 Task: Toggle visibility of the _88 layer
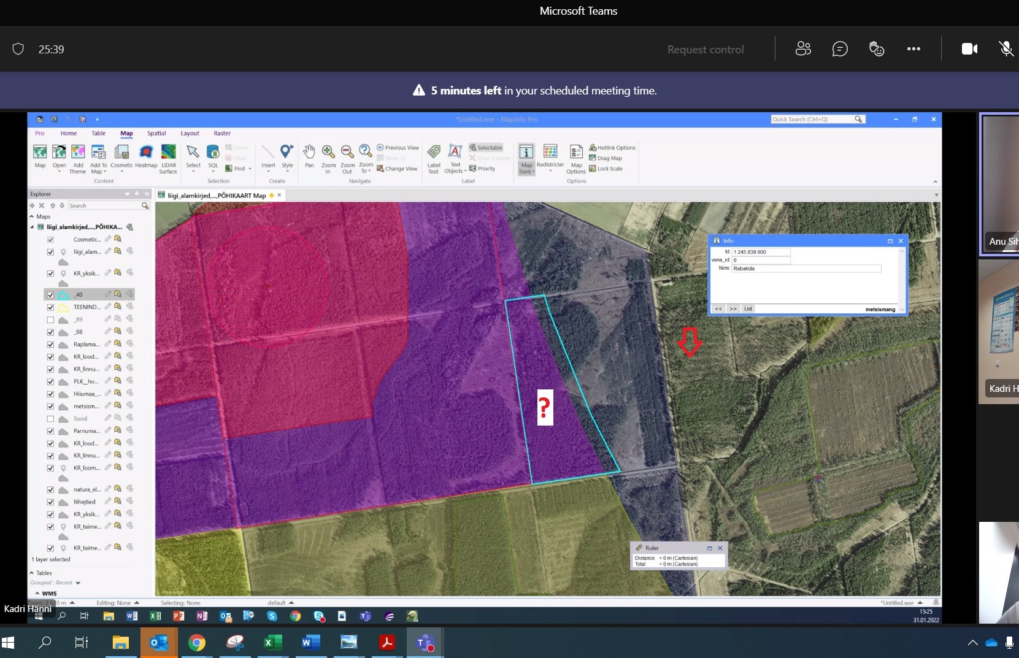pos(50,332)
